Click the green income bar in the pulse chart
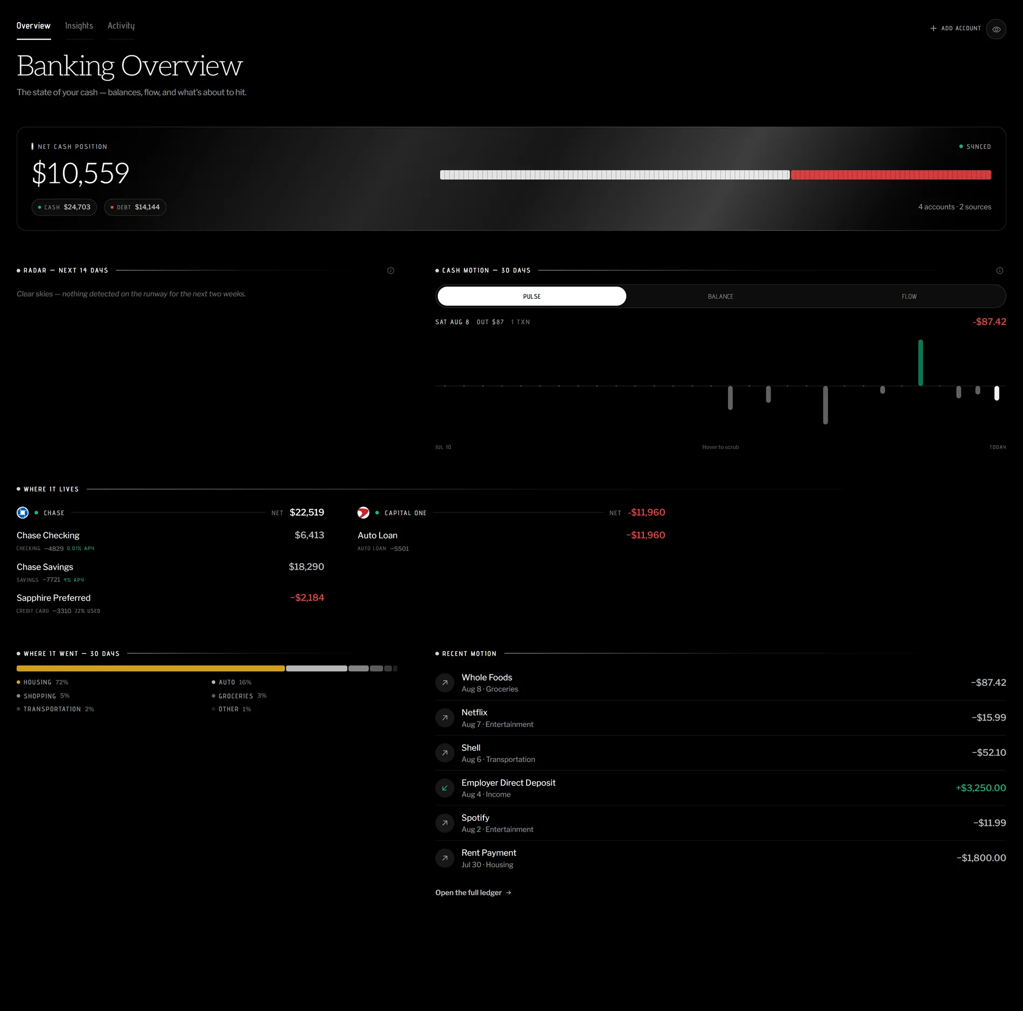This screenshot has width=1023, height=1011. click(921, 362)
